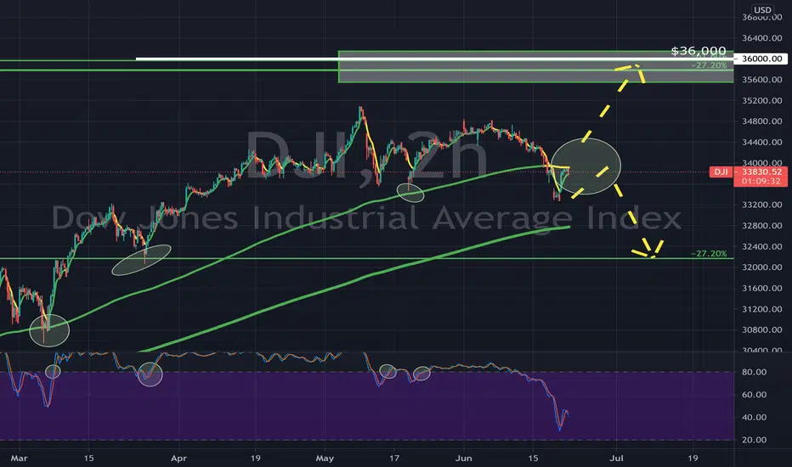Select the large ellipse drawing around current price

click(x=586, y=166)
